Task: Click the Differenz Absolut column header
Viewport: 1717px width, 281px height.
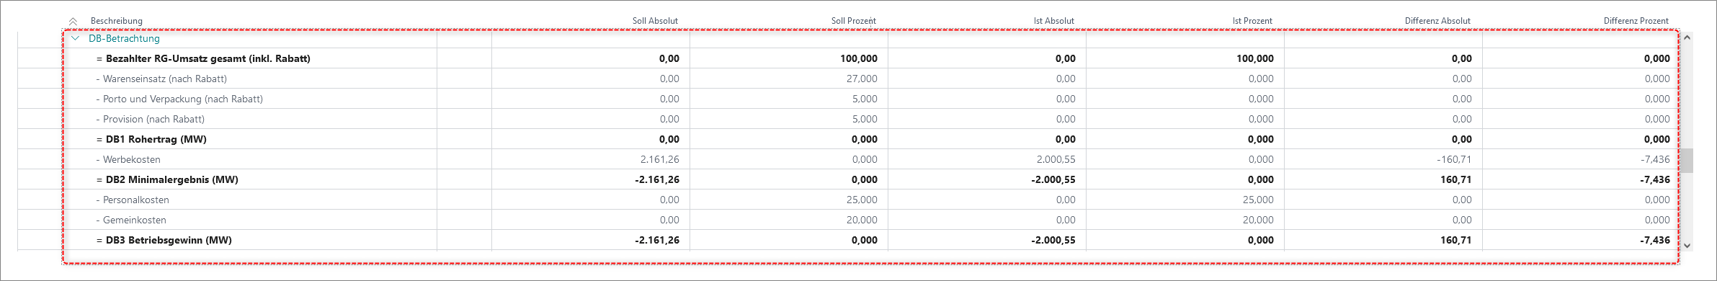Action: coord(1437,21)
